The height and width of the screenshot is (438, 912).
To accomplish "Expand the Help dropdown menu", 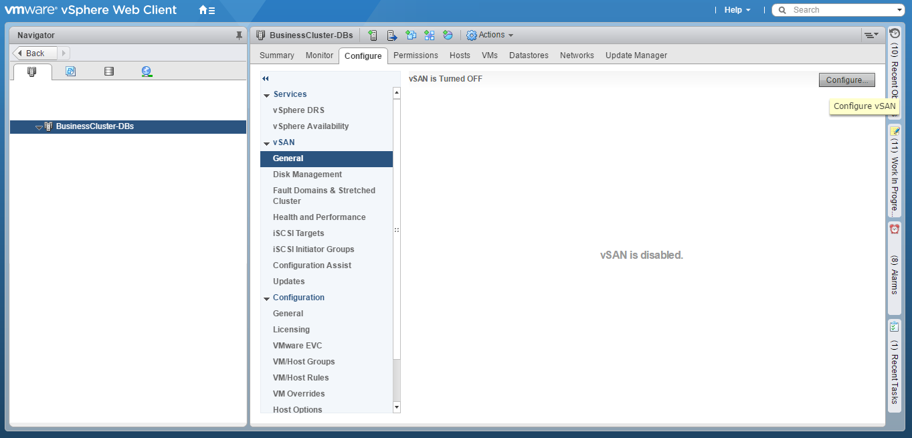I will click(737, 10).
